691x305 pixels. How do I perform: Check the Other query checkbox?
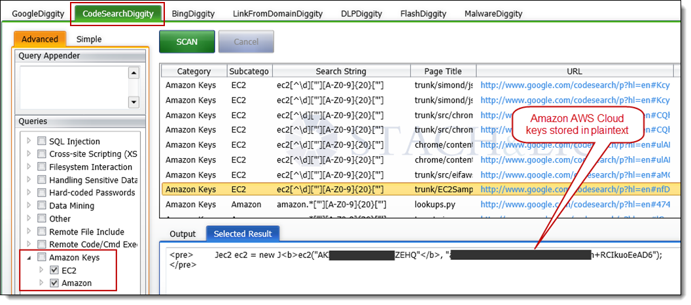41,219
